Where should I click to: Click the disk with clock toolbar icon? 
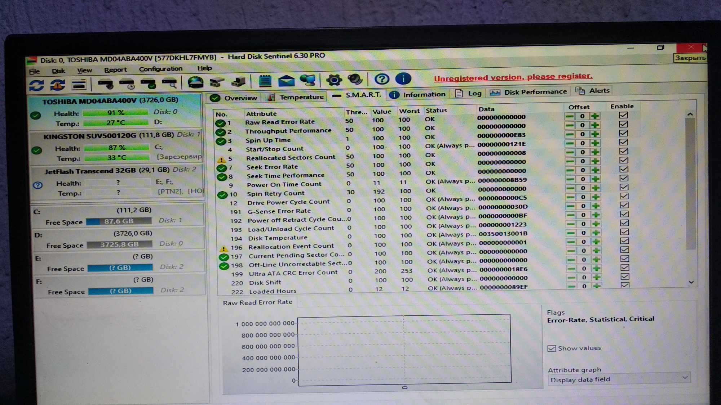click(127, 84)
